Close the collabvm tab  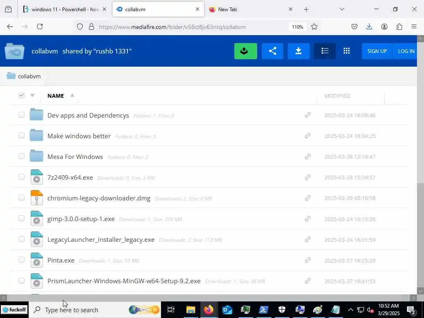198,9
